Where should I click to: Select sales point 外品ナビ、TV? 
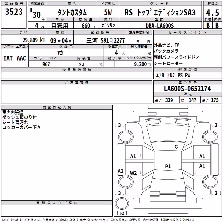click(166, 45)
